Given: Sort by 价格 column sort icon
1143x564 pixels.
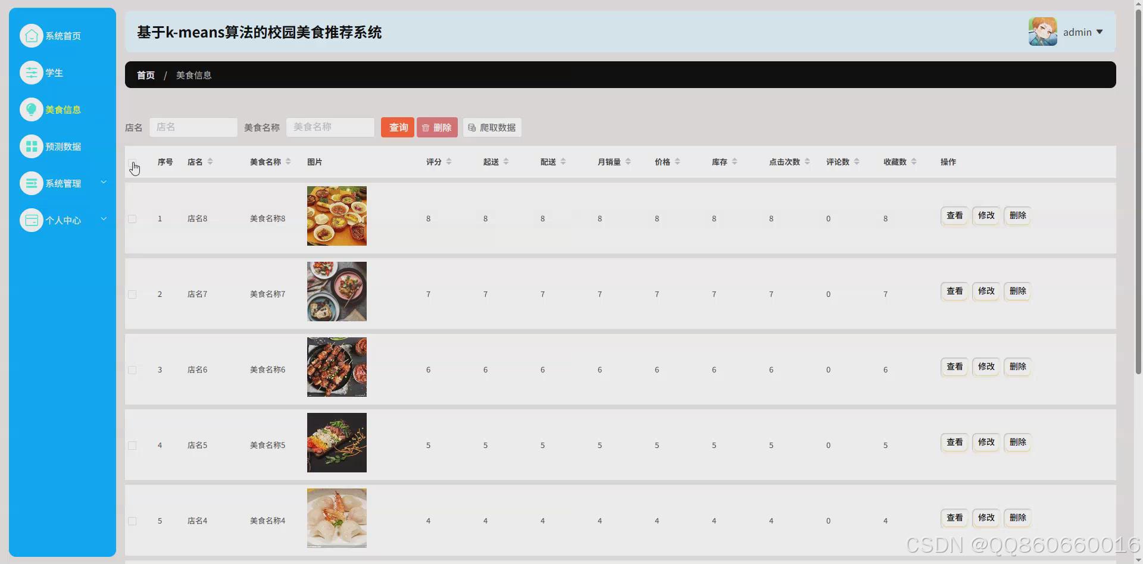Looking at the screenshot, I should (677, 162).
